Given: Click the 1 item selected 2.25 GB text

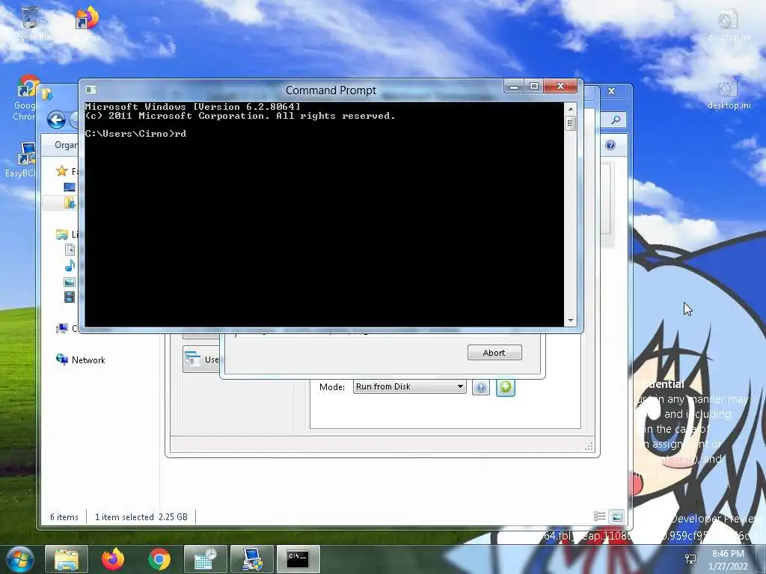Looking at the screenshot, I should pyautogui.click(x=141, y=517).
